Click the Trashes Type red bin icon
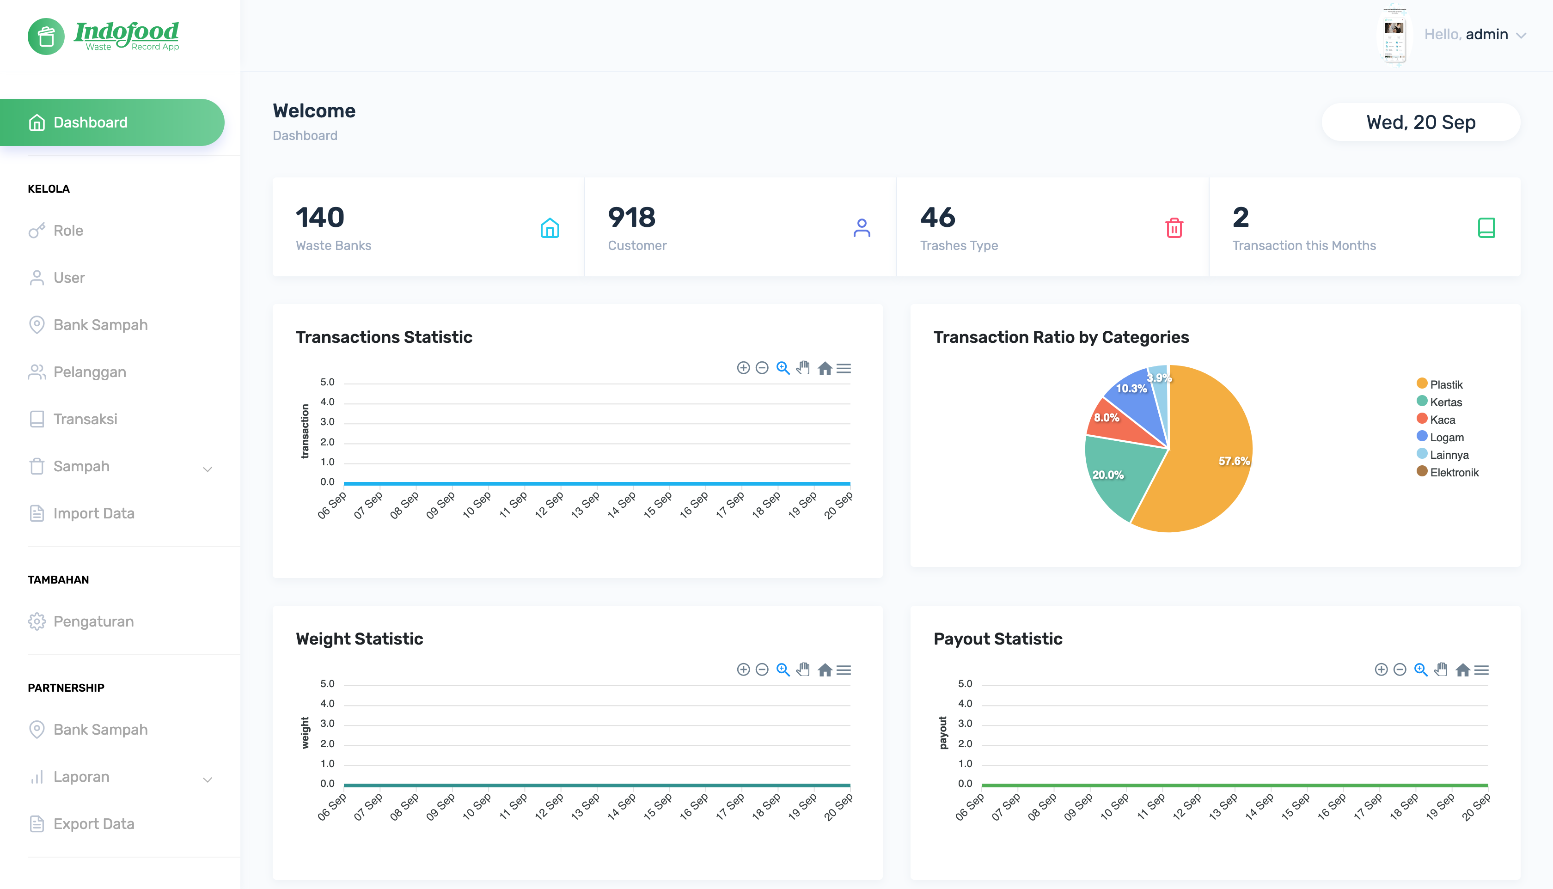Viewport: 1553px width, 889px height. pos(1174,228)
